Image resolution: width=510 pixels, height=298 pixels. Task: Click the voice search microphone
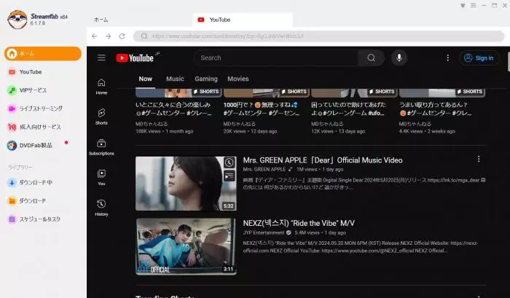(x=399, y=58)
